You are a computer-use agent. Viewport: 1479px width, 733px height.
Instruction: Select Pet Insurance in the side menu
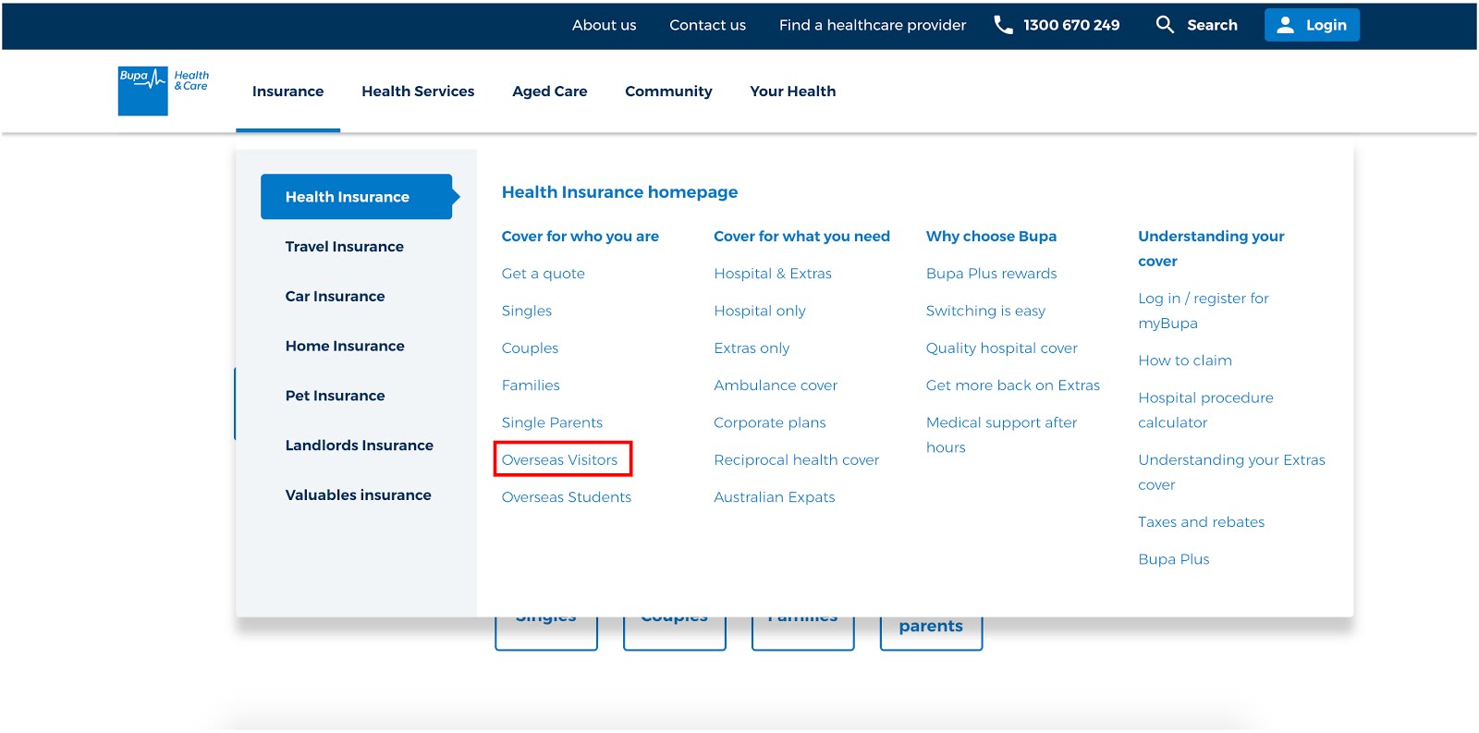[335, 396]
